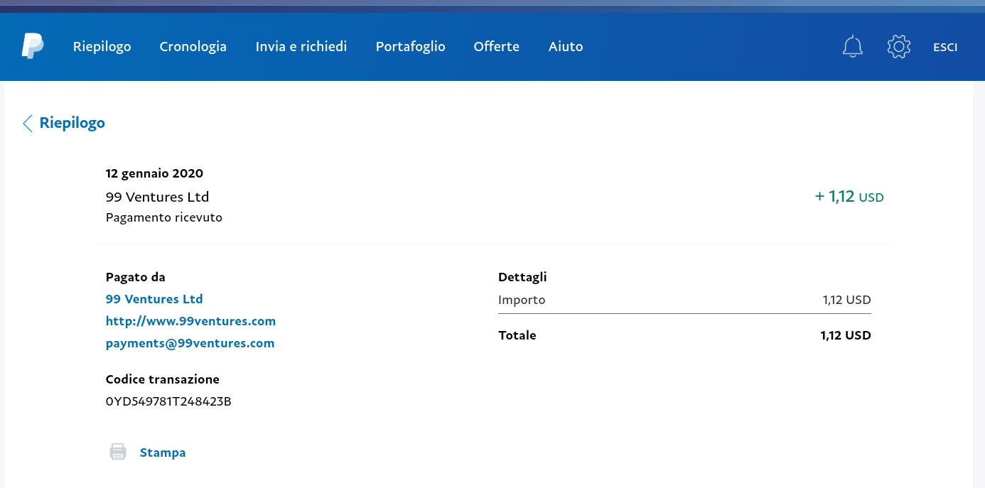This screenshot has width=985, height=488.
Task: Open the Offerte menu item
Action: point(497,46)
